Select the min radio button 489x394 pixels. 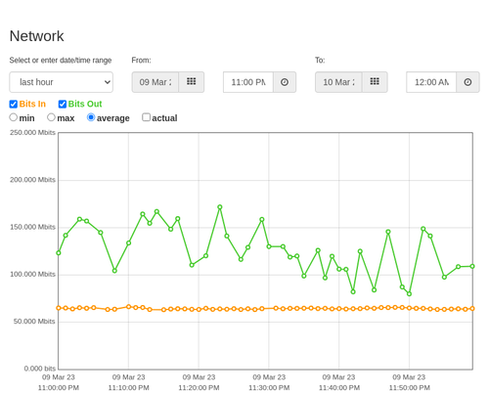[14, 117]
